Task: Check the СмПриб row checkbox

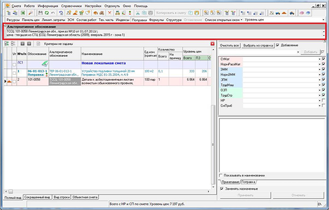Action: point(324,106)
